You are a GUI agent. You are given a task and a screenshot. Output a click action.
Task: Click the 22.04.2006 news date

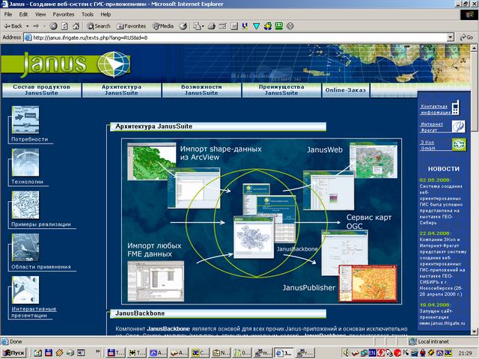click(x=435, y=233)
